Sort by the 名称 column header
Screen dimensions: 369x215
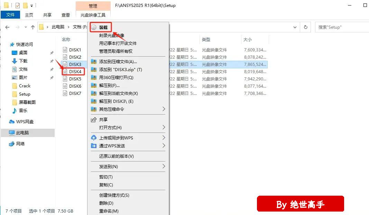[66, 39]
